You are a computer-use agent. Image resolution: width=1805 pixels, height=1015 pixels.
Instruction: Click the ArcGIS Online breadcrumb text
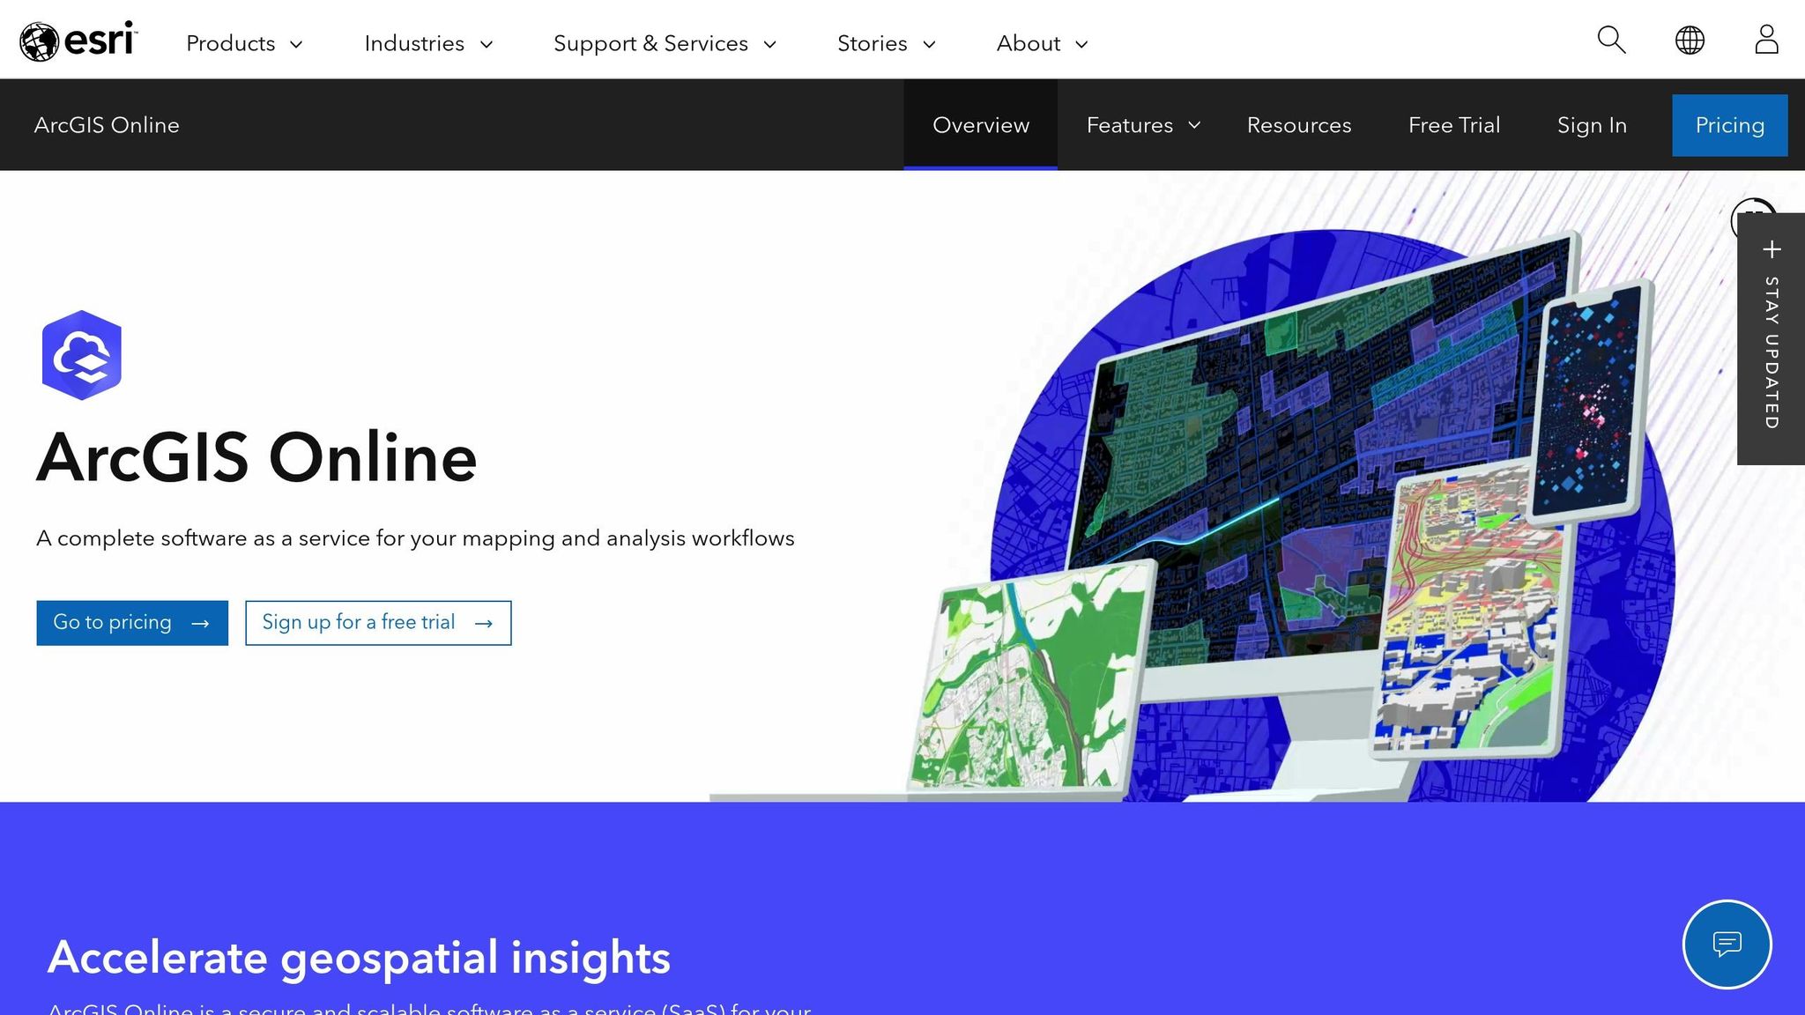coord(108,125)
